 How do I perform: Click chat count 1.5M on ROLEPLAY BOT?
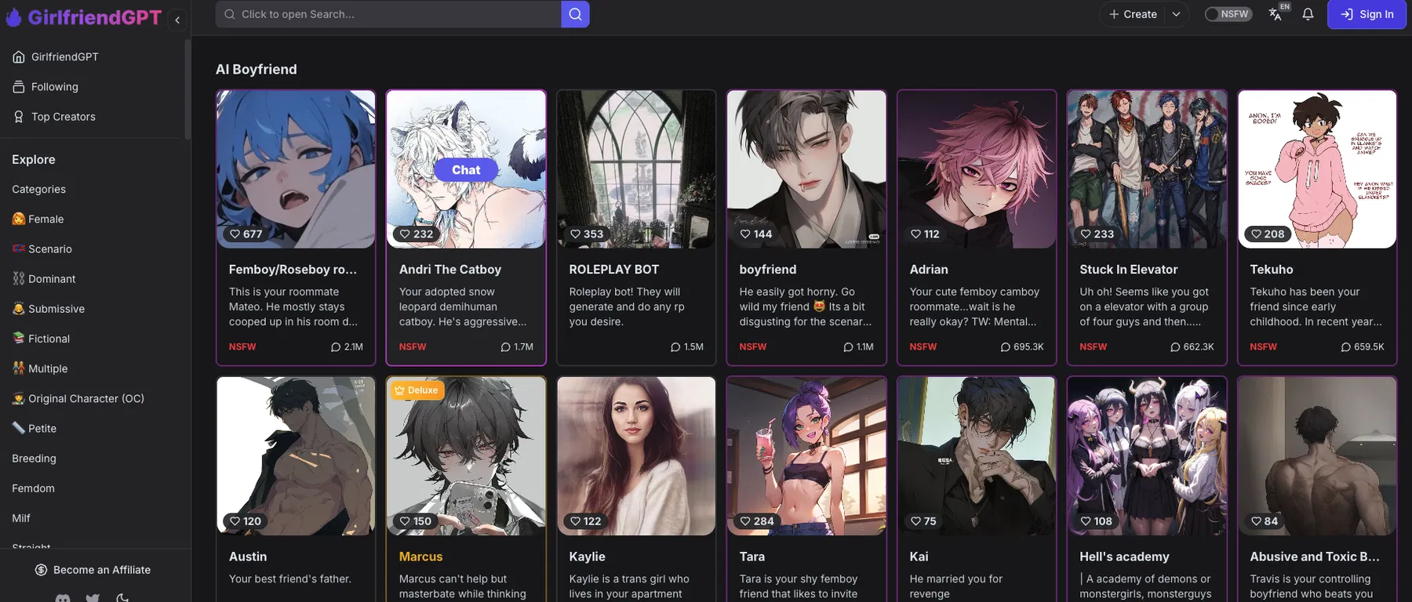click(x=687, y=346)
